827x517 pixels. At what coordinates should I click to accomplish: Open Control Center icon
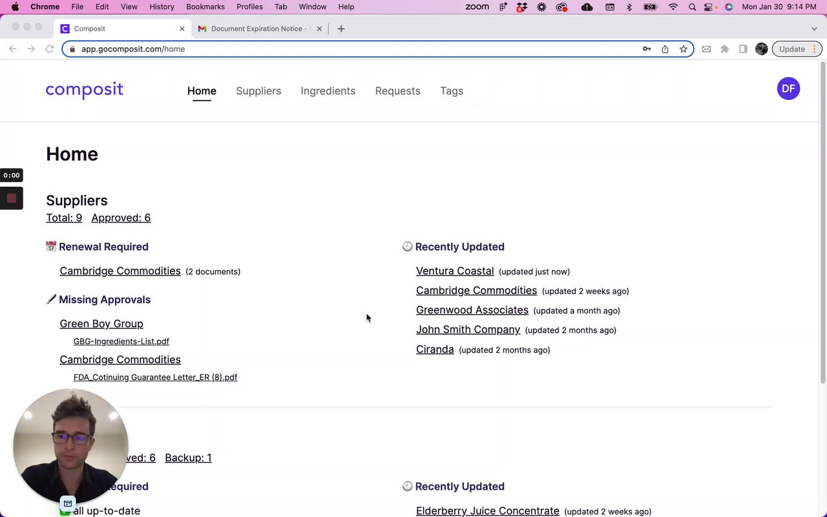pyautogui.click(x=709, y=6)
